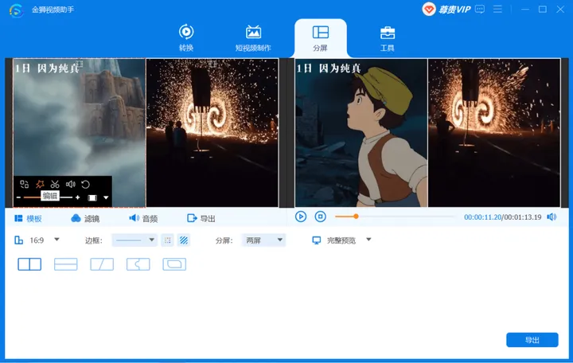Click the minus zoom-out button in overlay
This screenshot has width=573, height=363.
[18, 197]
